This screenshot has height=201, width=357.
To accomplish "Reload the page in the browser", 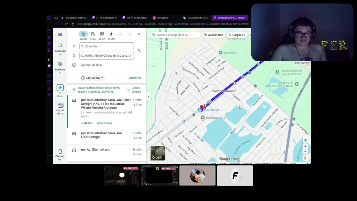I will [66, 24].
